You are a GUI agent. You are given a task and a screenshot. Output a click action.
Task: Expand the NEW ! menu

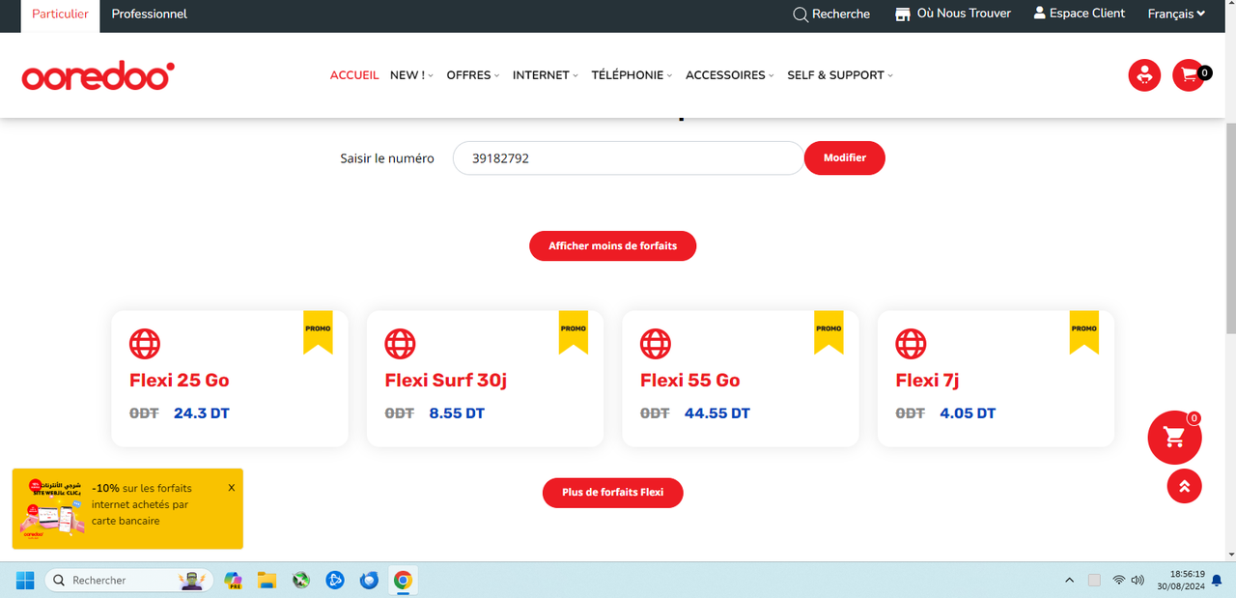click(411, 75)
